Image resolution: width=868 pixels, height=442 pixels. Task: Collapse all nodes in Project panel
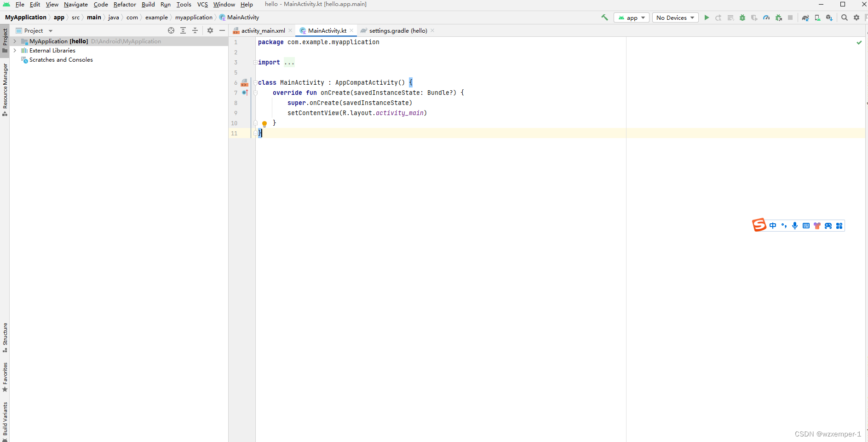(x=195, y=30)
